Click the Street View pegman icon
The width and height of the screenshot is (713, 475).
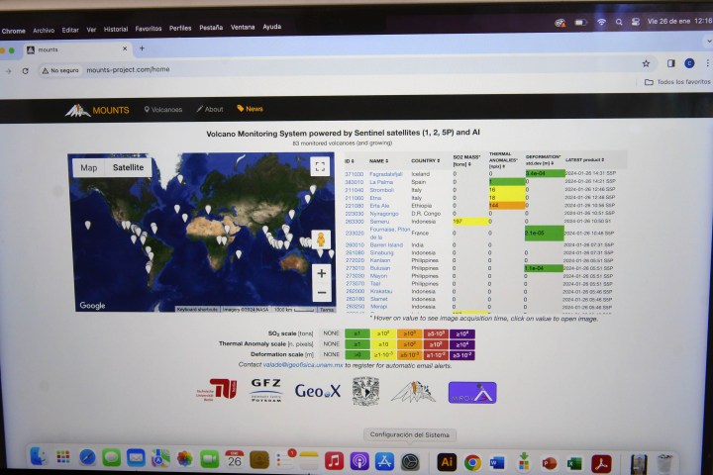tap(320, 240)
